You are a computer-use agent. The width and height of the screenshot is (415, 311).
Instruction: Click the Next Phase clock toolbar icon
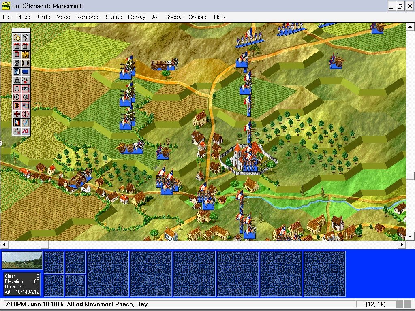click(17, 38)
